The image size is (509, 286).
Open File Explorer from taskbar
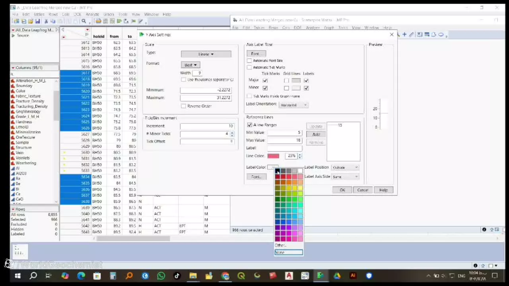tap(193, 276)
